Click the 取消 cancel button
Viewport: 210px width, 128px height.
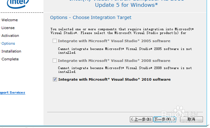click(x=191, y=119)
